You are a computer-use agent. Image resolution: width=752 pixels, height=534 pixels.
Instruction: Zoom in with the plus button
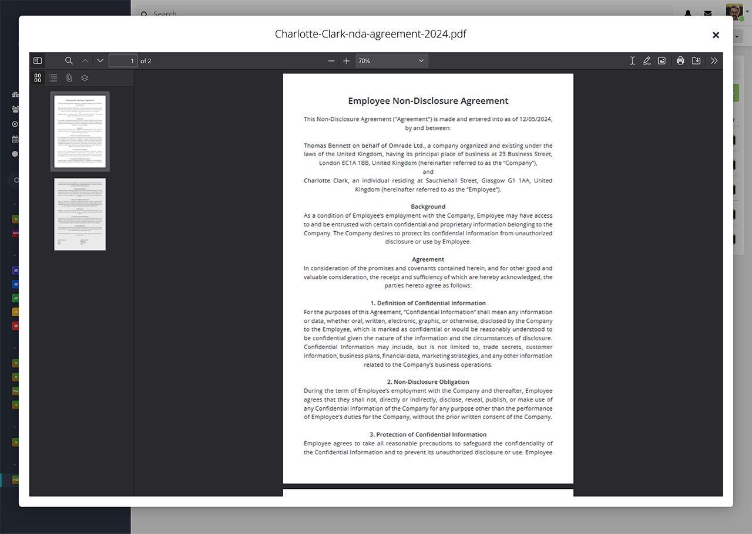coord(347,61)
